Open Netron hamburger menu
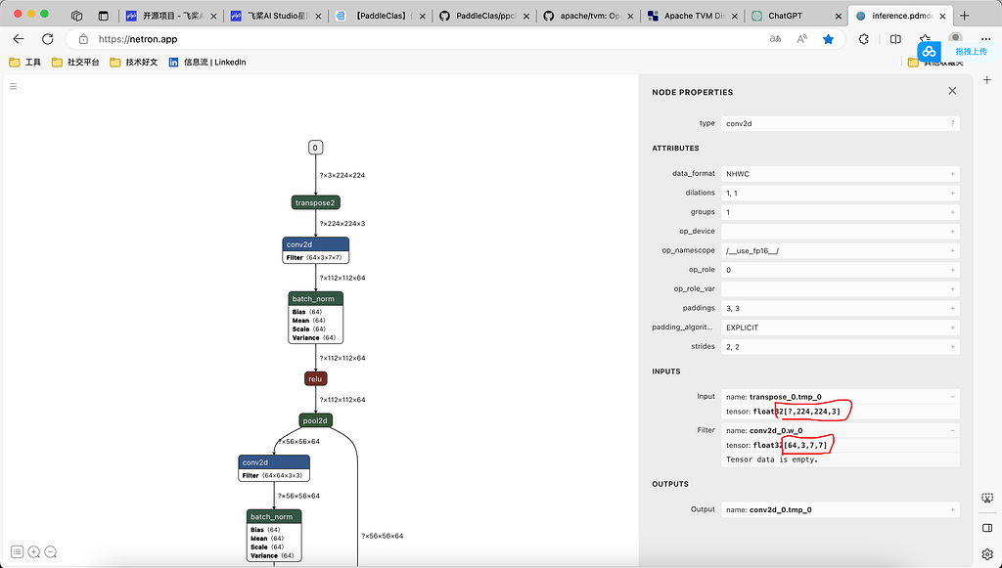This screenshot has width=1002, height=568. tap(14, 87)
